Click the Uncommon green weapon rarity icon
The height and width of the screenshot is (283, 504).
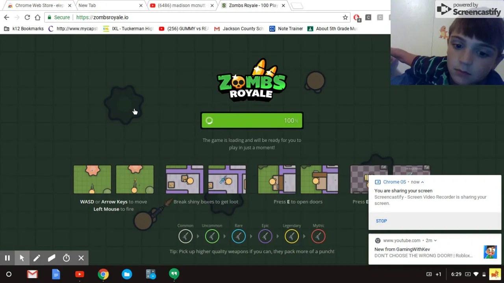[212, 236]
